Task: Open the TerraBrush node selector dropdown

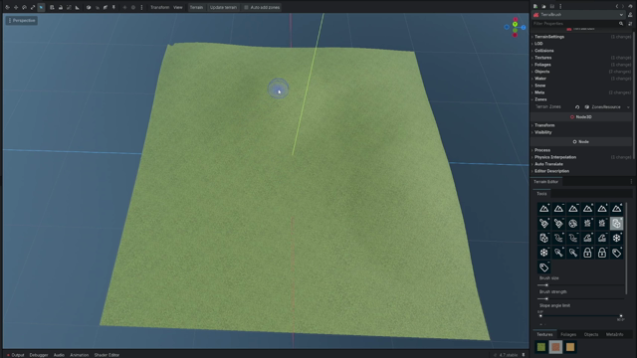Action: [578, 15]
